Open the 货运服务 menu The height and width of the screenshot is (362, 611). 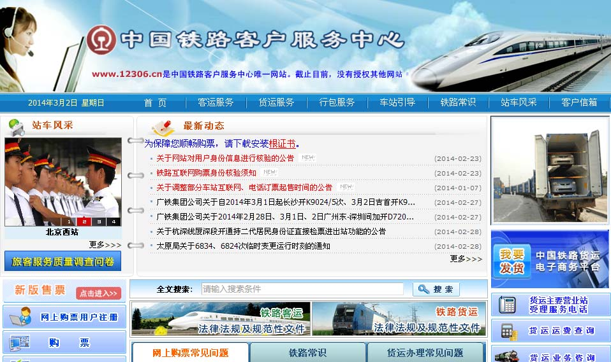276,102
